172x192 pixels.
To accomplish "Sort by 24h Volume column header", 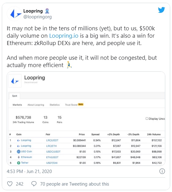I will point(154,134).
